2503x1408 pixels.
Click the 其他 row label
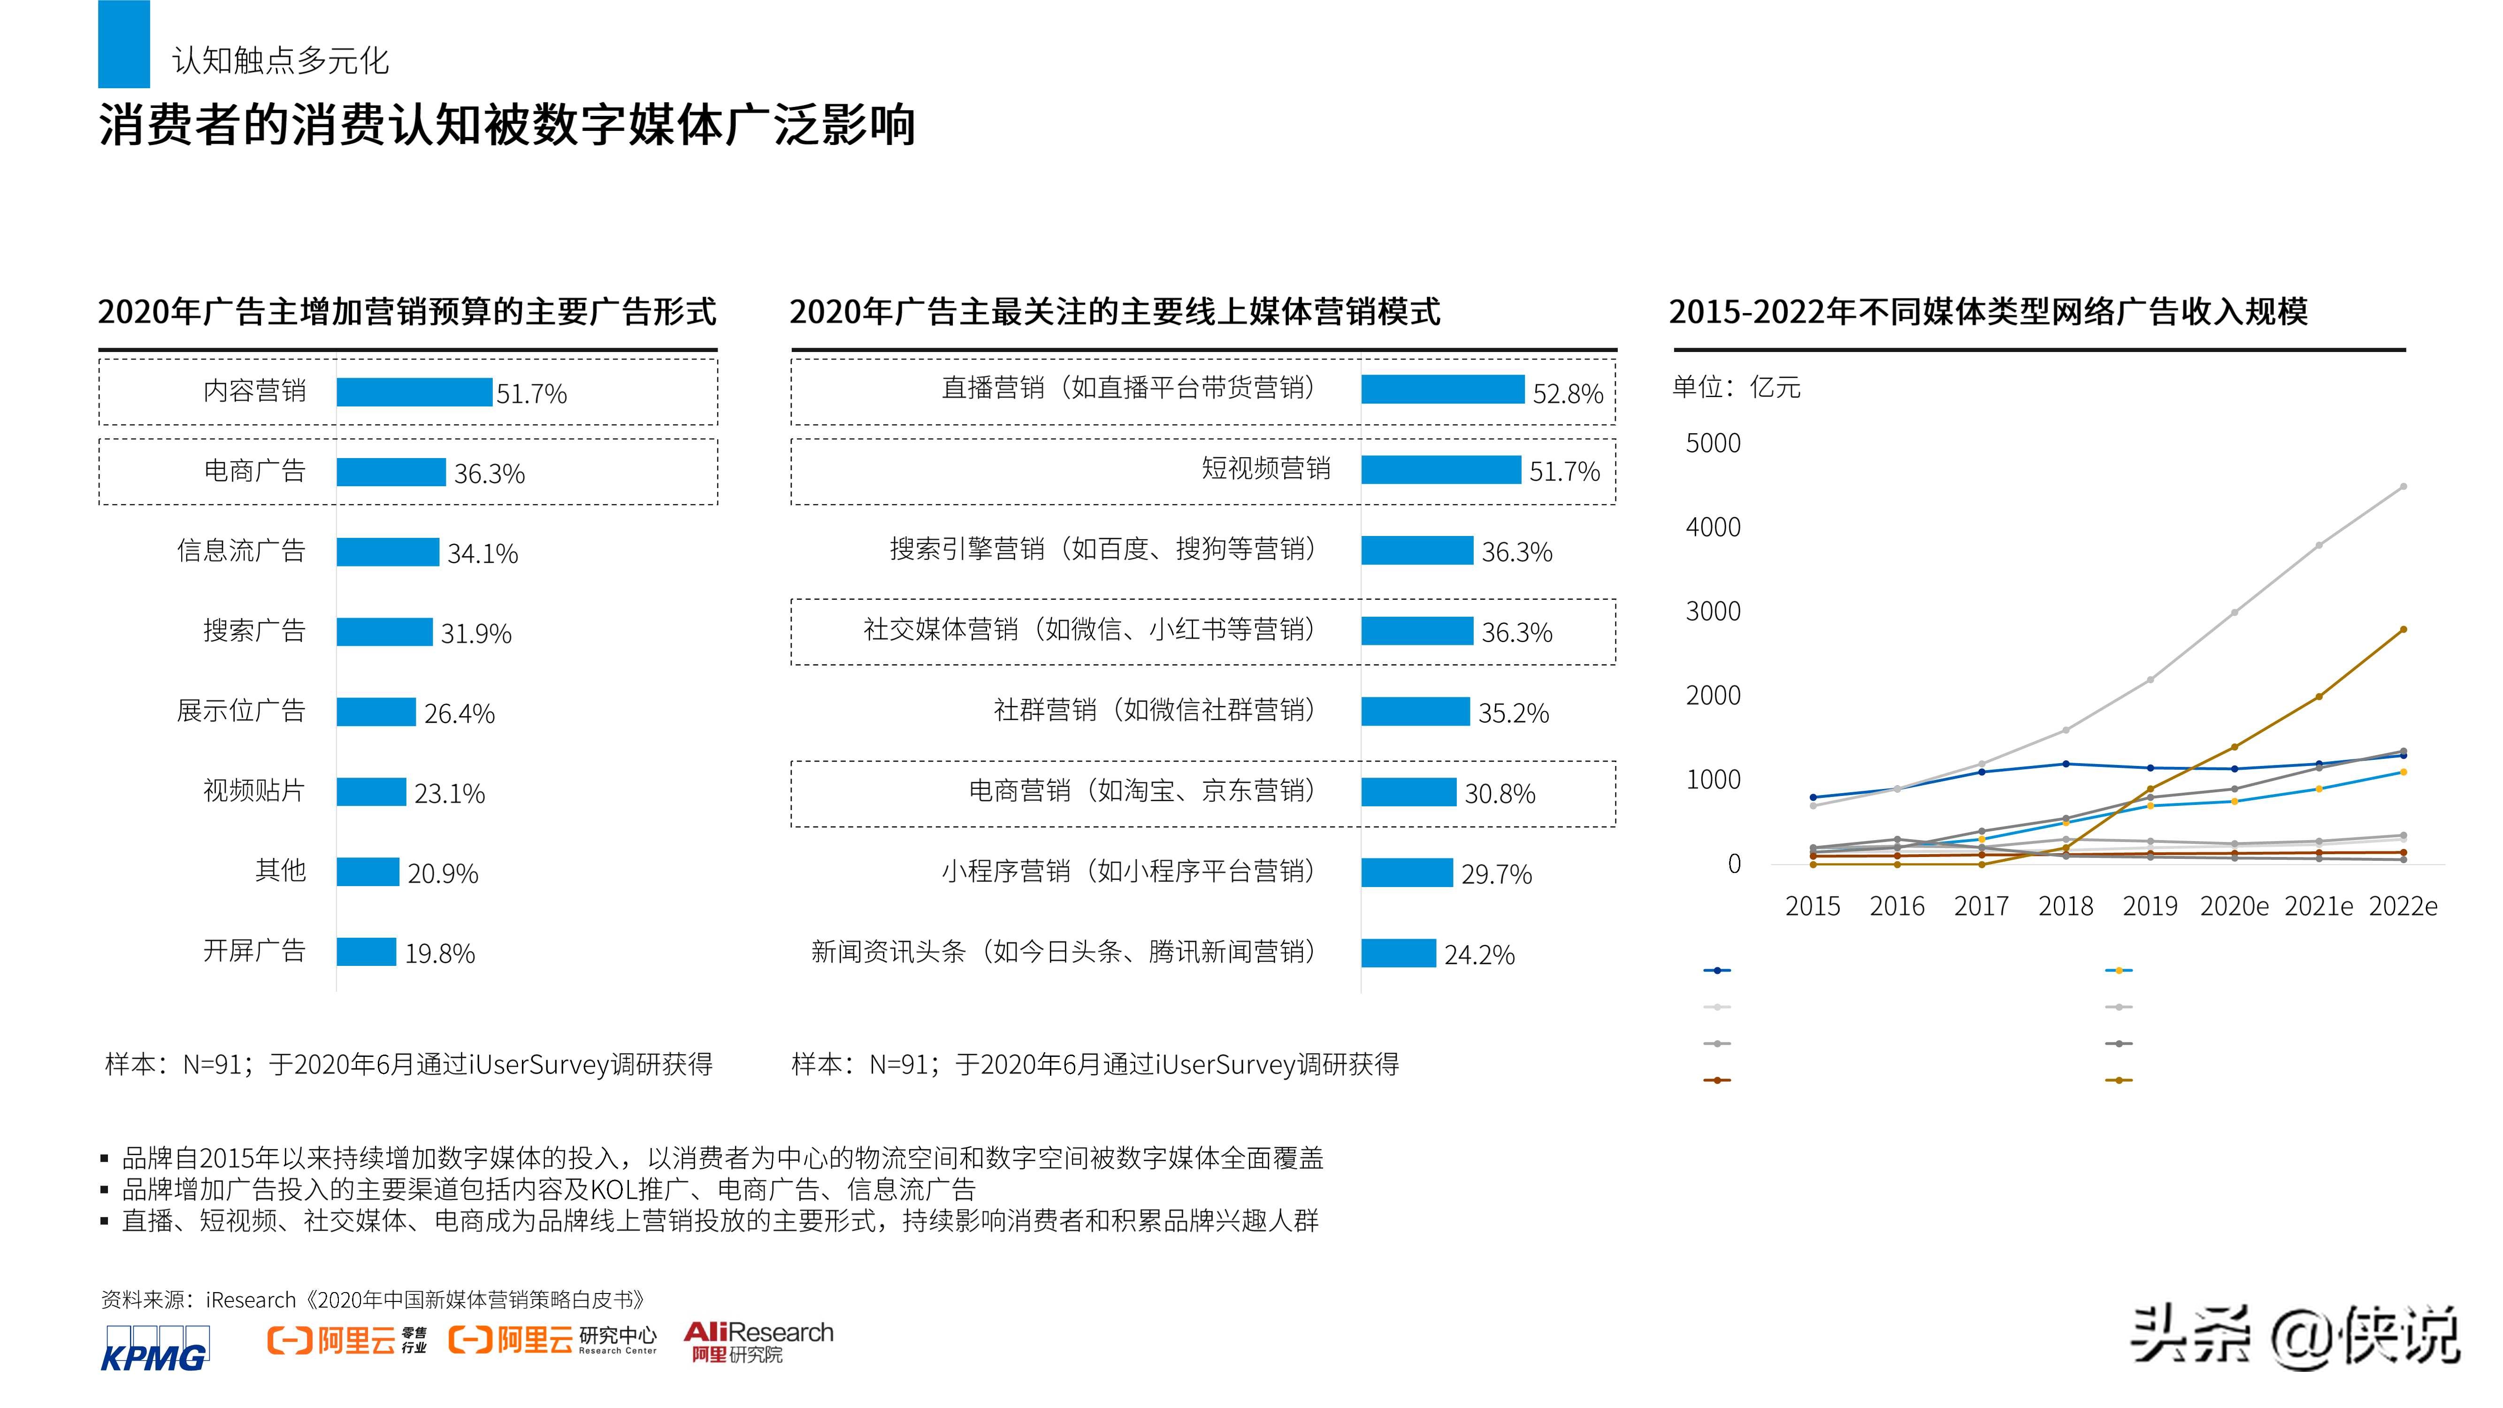tap(281, 871)
